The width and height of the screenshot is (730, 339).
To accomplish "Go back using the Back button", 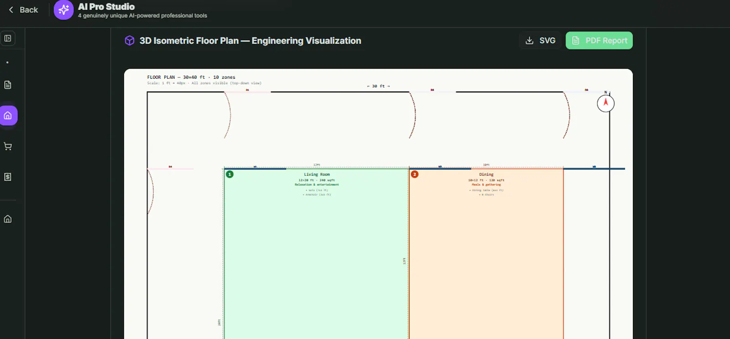I will pos(23,10).
